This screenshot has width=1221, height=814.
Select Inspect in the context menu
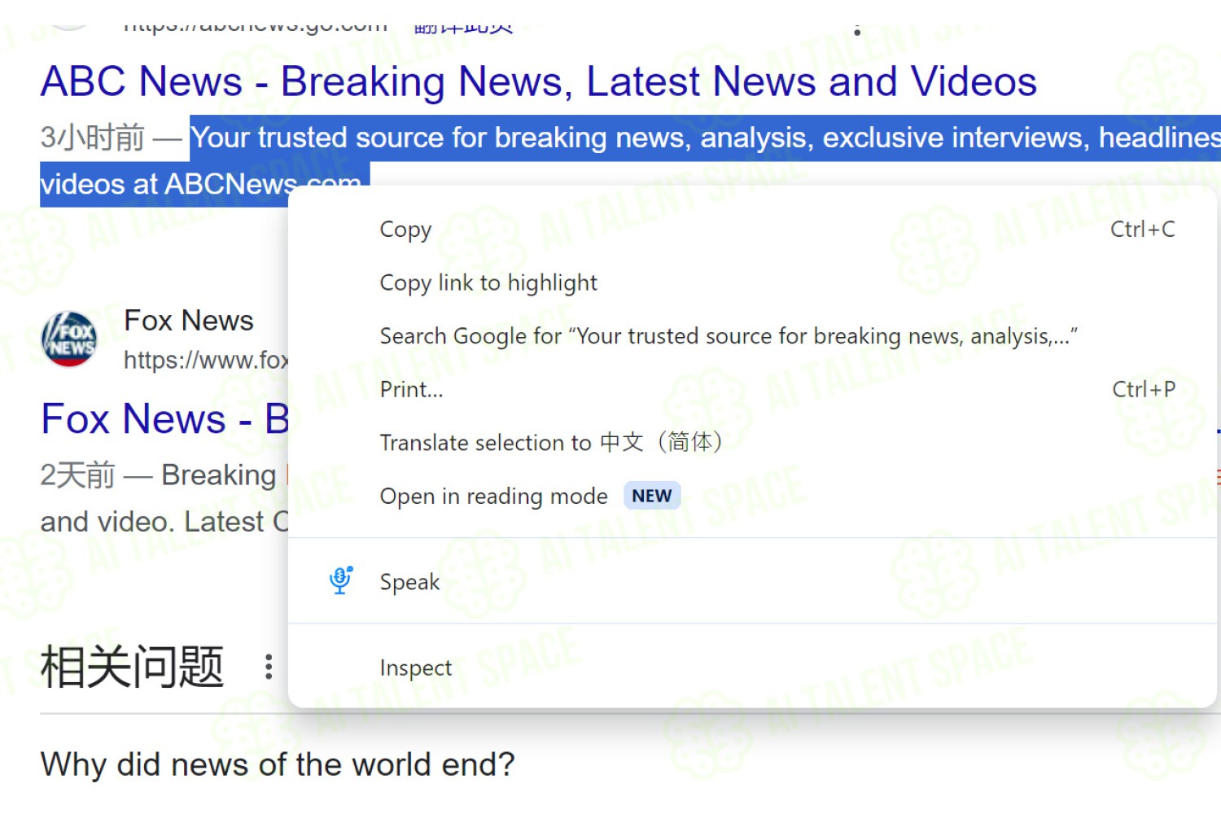pyautogui.click(x=752, y=667)
